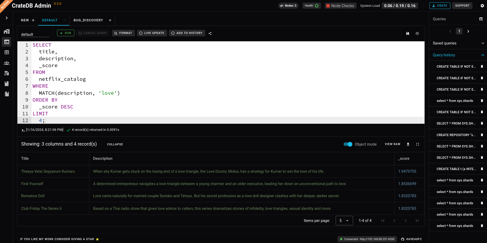Click the Node Checks indicator
The height and width of the screenshot is (243, 487).
pyautogui.click(x=340, y=6)
